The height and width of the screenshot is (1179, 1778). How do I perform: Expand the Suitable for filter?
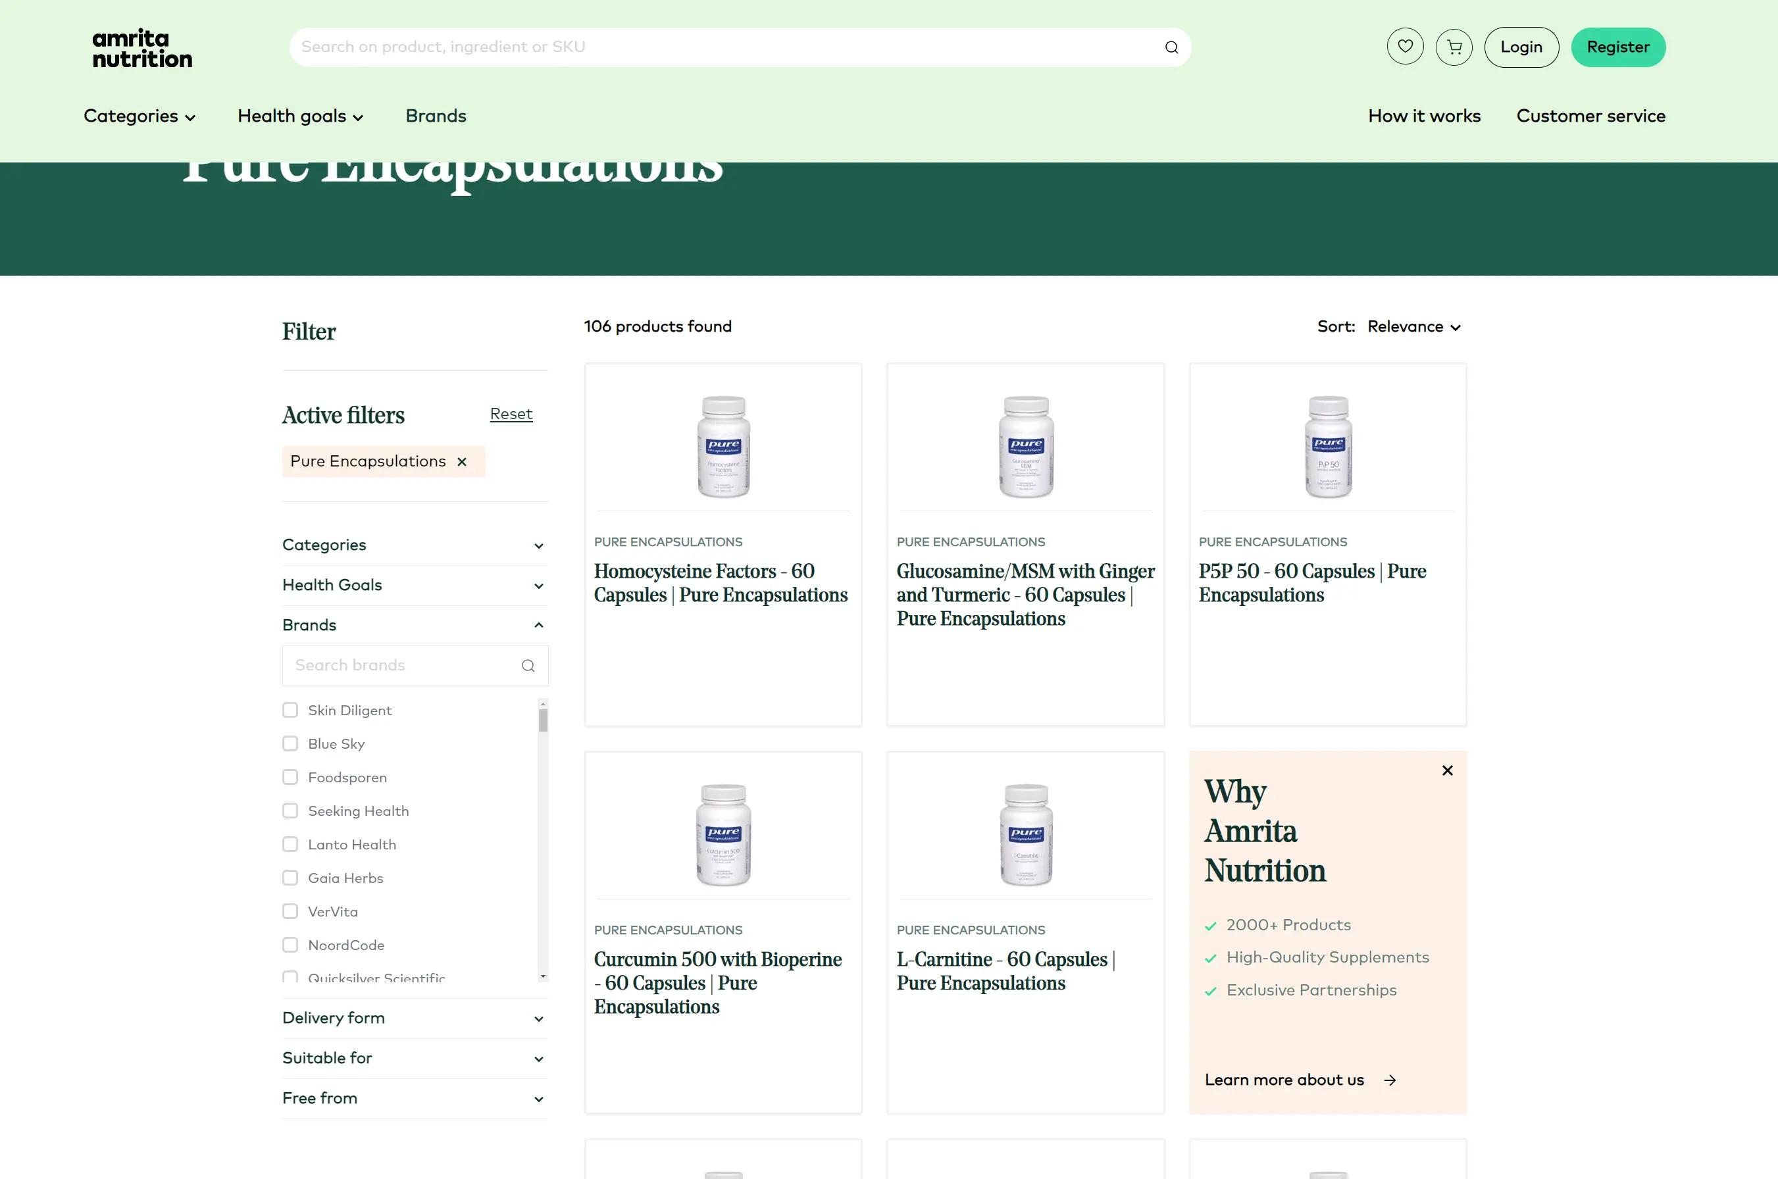coord(415,1058)
